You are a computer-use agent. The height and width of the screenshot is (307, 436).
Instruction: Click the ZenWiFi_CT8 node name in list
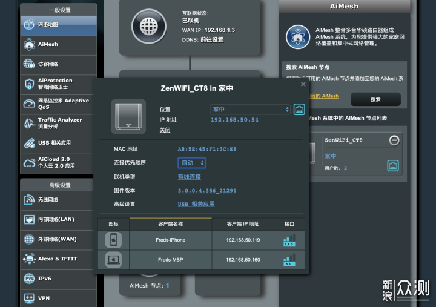[344, 140]
